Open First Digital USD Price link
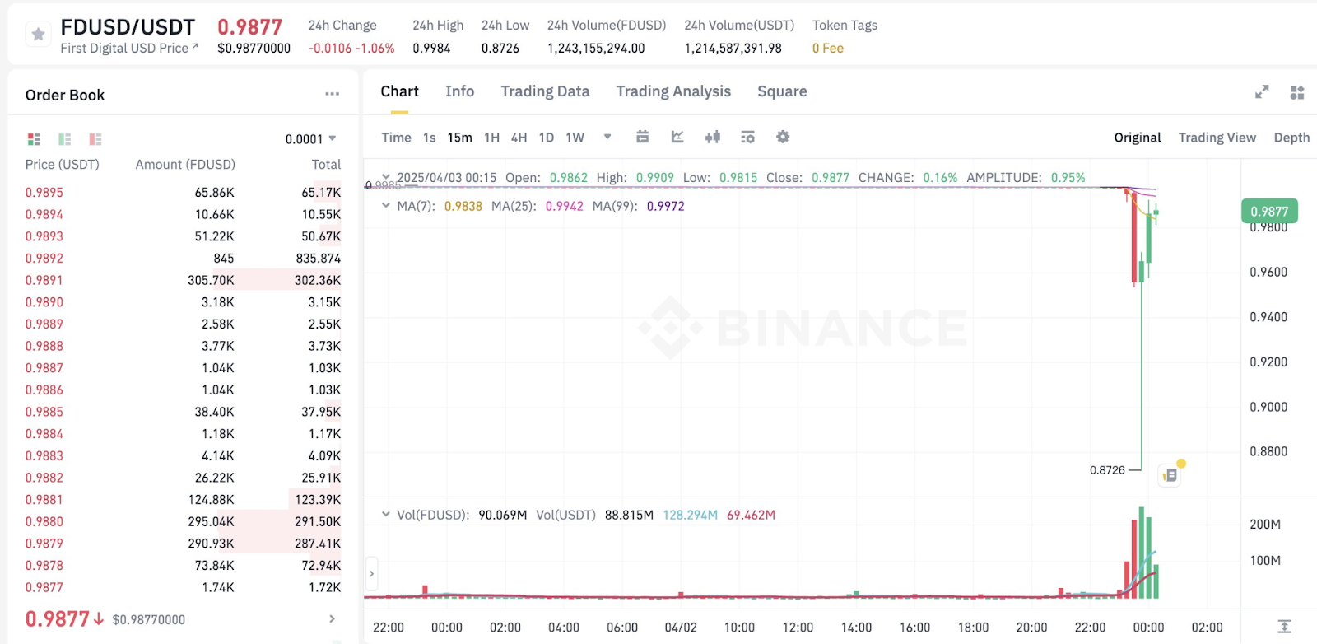 tap(128, 48)
